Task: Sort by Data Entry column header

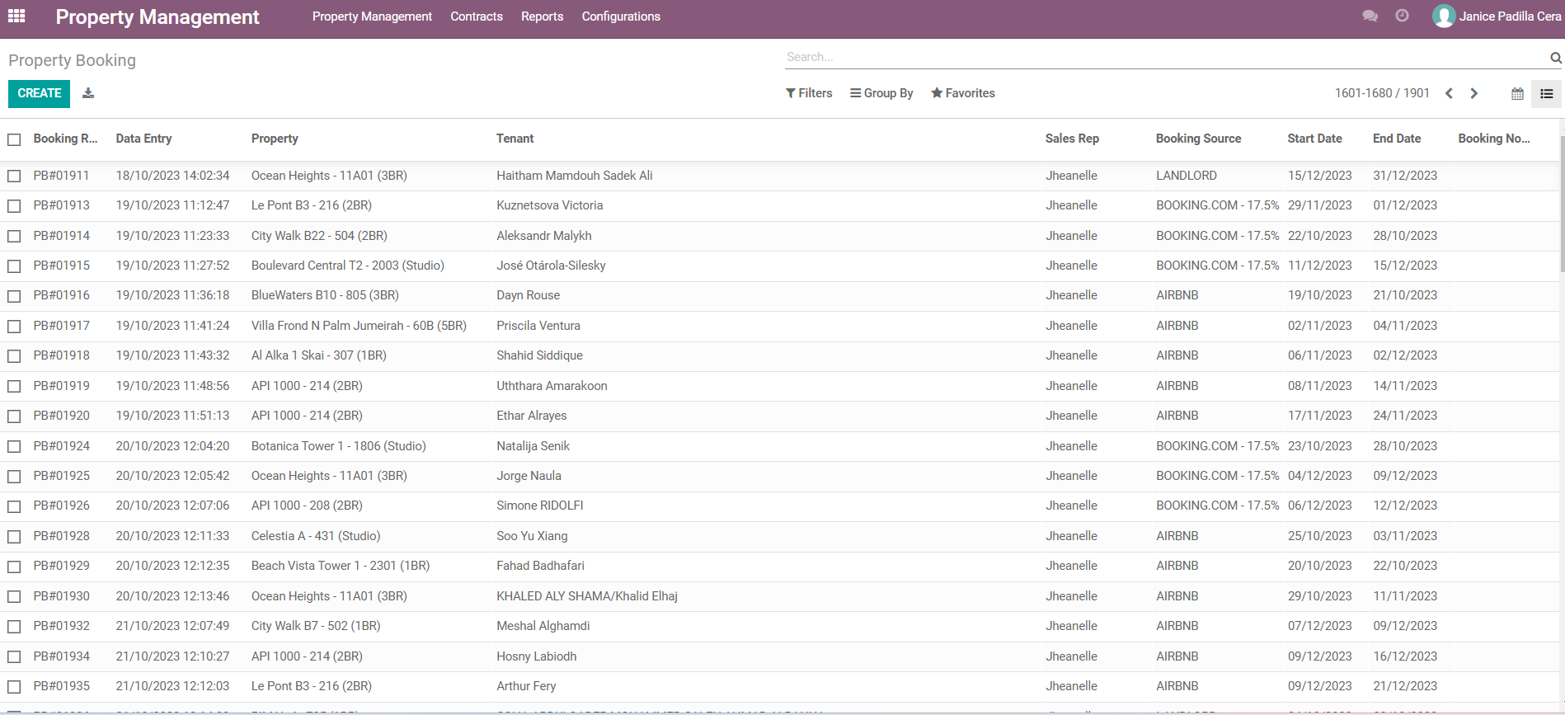Action: point(143,139)
